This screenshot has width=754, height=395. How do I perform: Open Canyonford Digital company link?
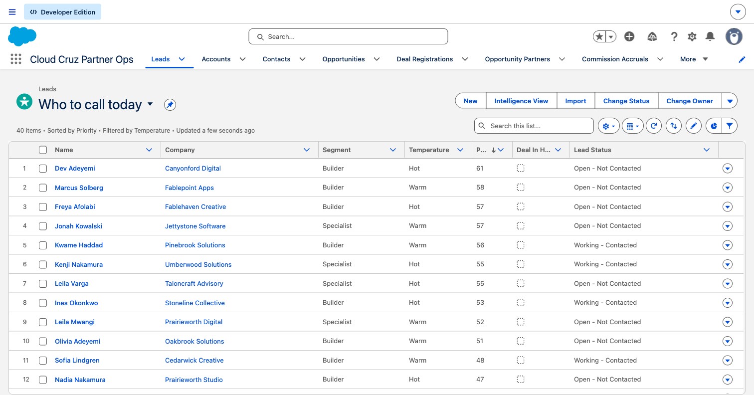click(x=193, y=169)
